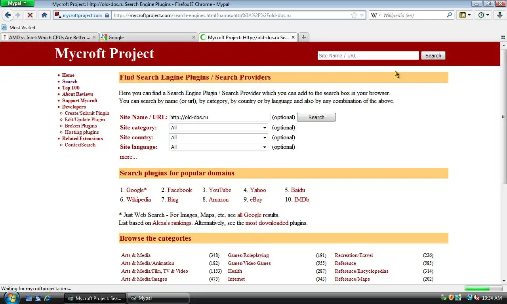Open the eBay plugin link
Viewport: 507px width, 304px height.
[256, 199]
